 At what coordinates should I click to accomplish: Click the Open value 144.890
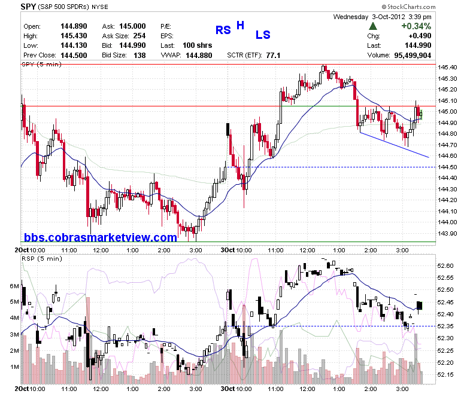click(x=74, y=26)
